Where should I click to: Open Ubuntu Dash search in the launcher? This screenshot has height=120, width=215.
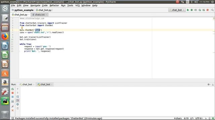(x=5, y=9)
